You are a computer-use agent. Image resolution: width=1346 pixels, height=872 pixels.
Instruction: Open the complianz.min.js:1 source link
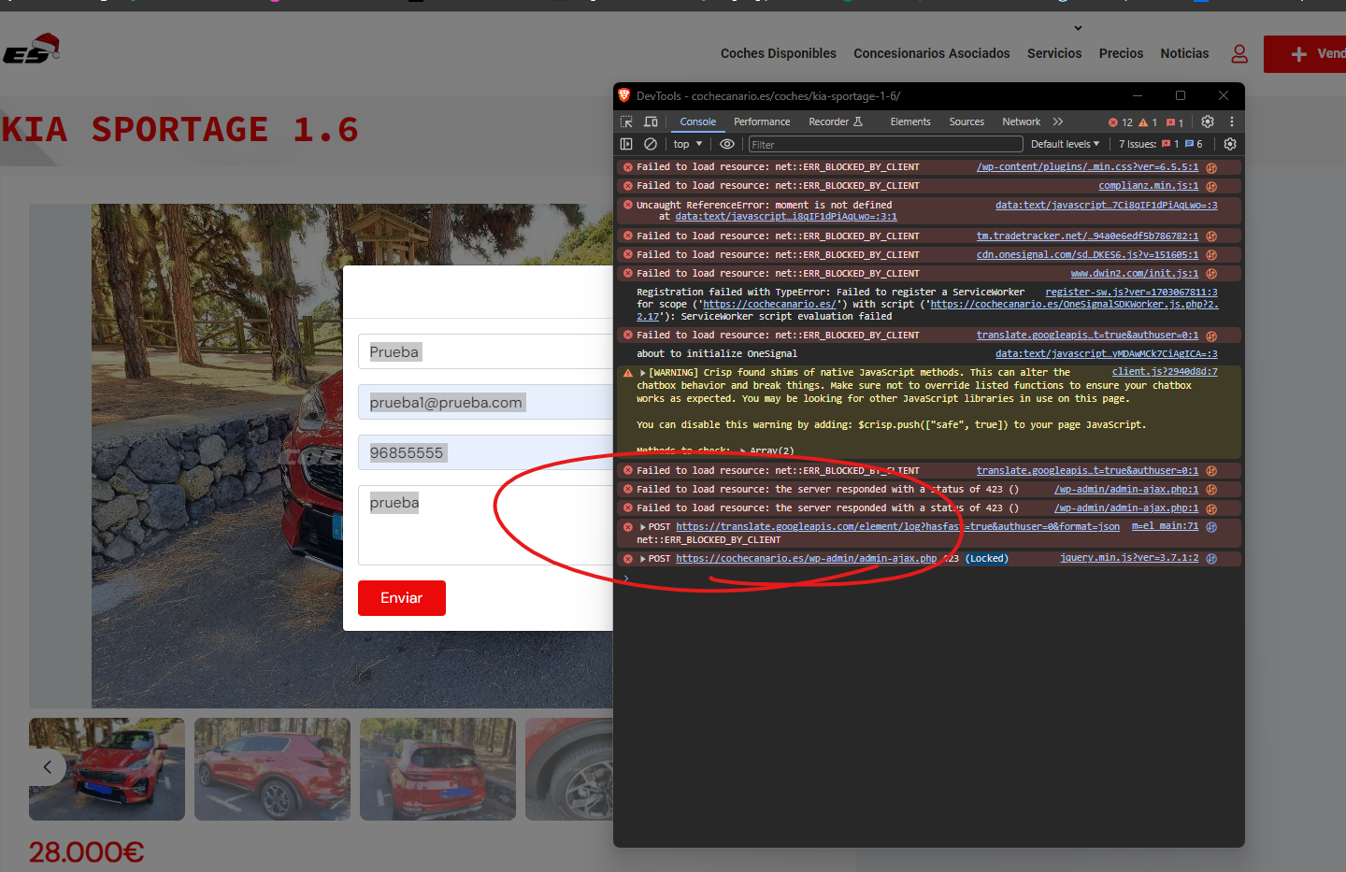pyautogui.click(x=1148, y=186)
